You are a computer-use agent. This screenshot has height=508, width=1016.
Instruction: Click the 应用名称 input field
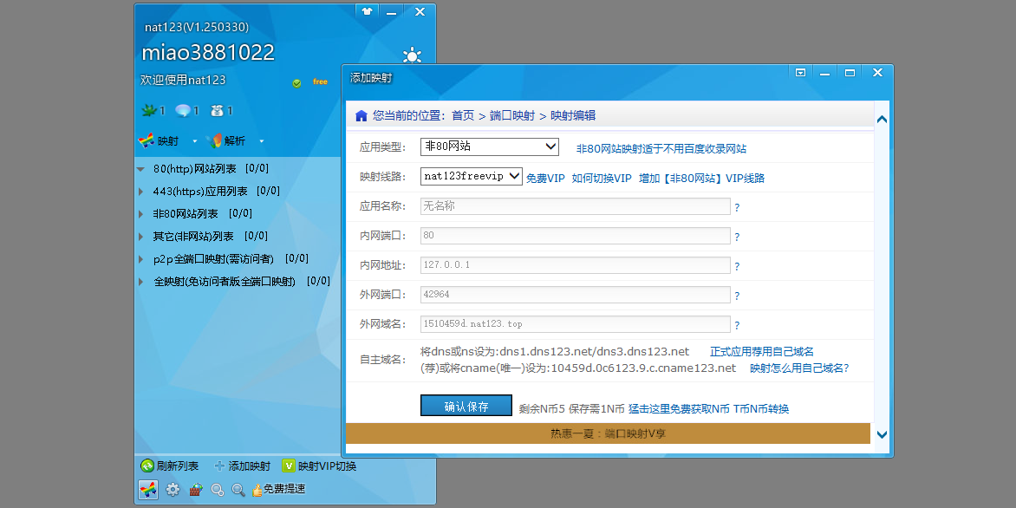click(x=576, y=206)
